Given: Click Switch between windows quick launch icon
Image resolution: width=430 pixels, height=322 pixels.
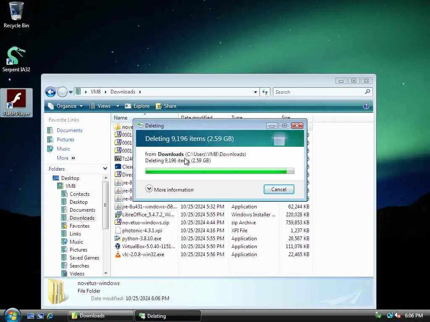Looking at the screenshot, I should [40, 316].
